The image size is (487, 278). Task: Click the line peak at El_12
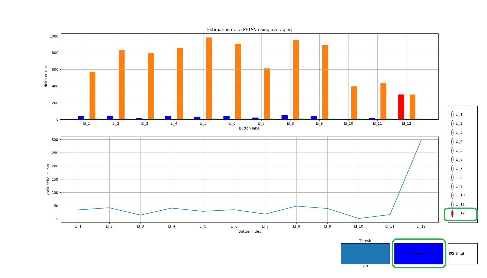coord(421,140)
